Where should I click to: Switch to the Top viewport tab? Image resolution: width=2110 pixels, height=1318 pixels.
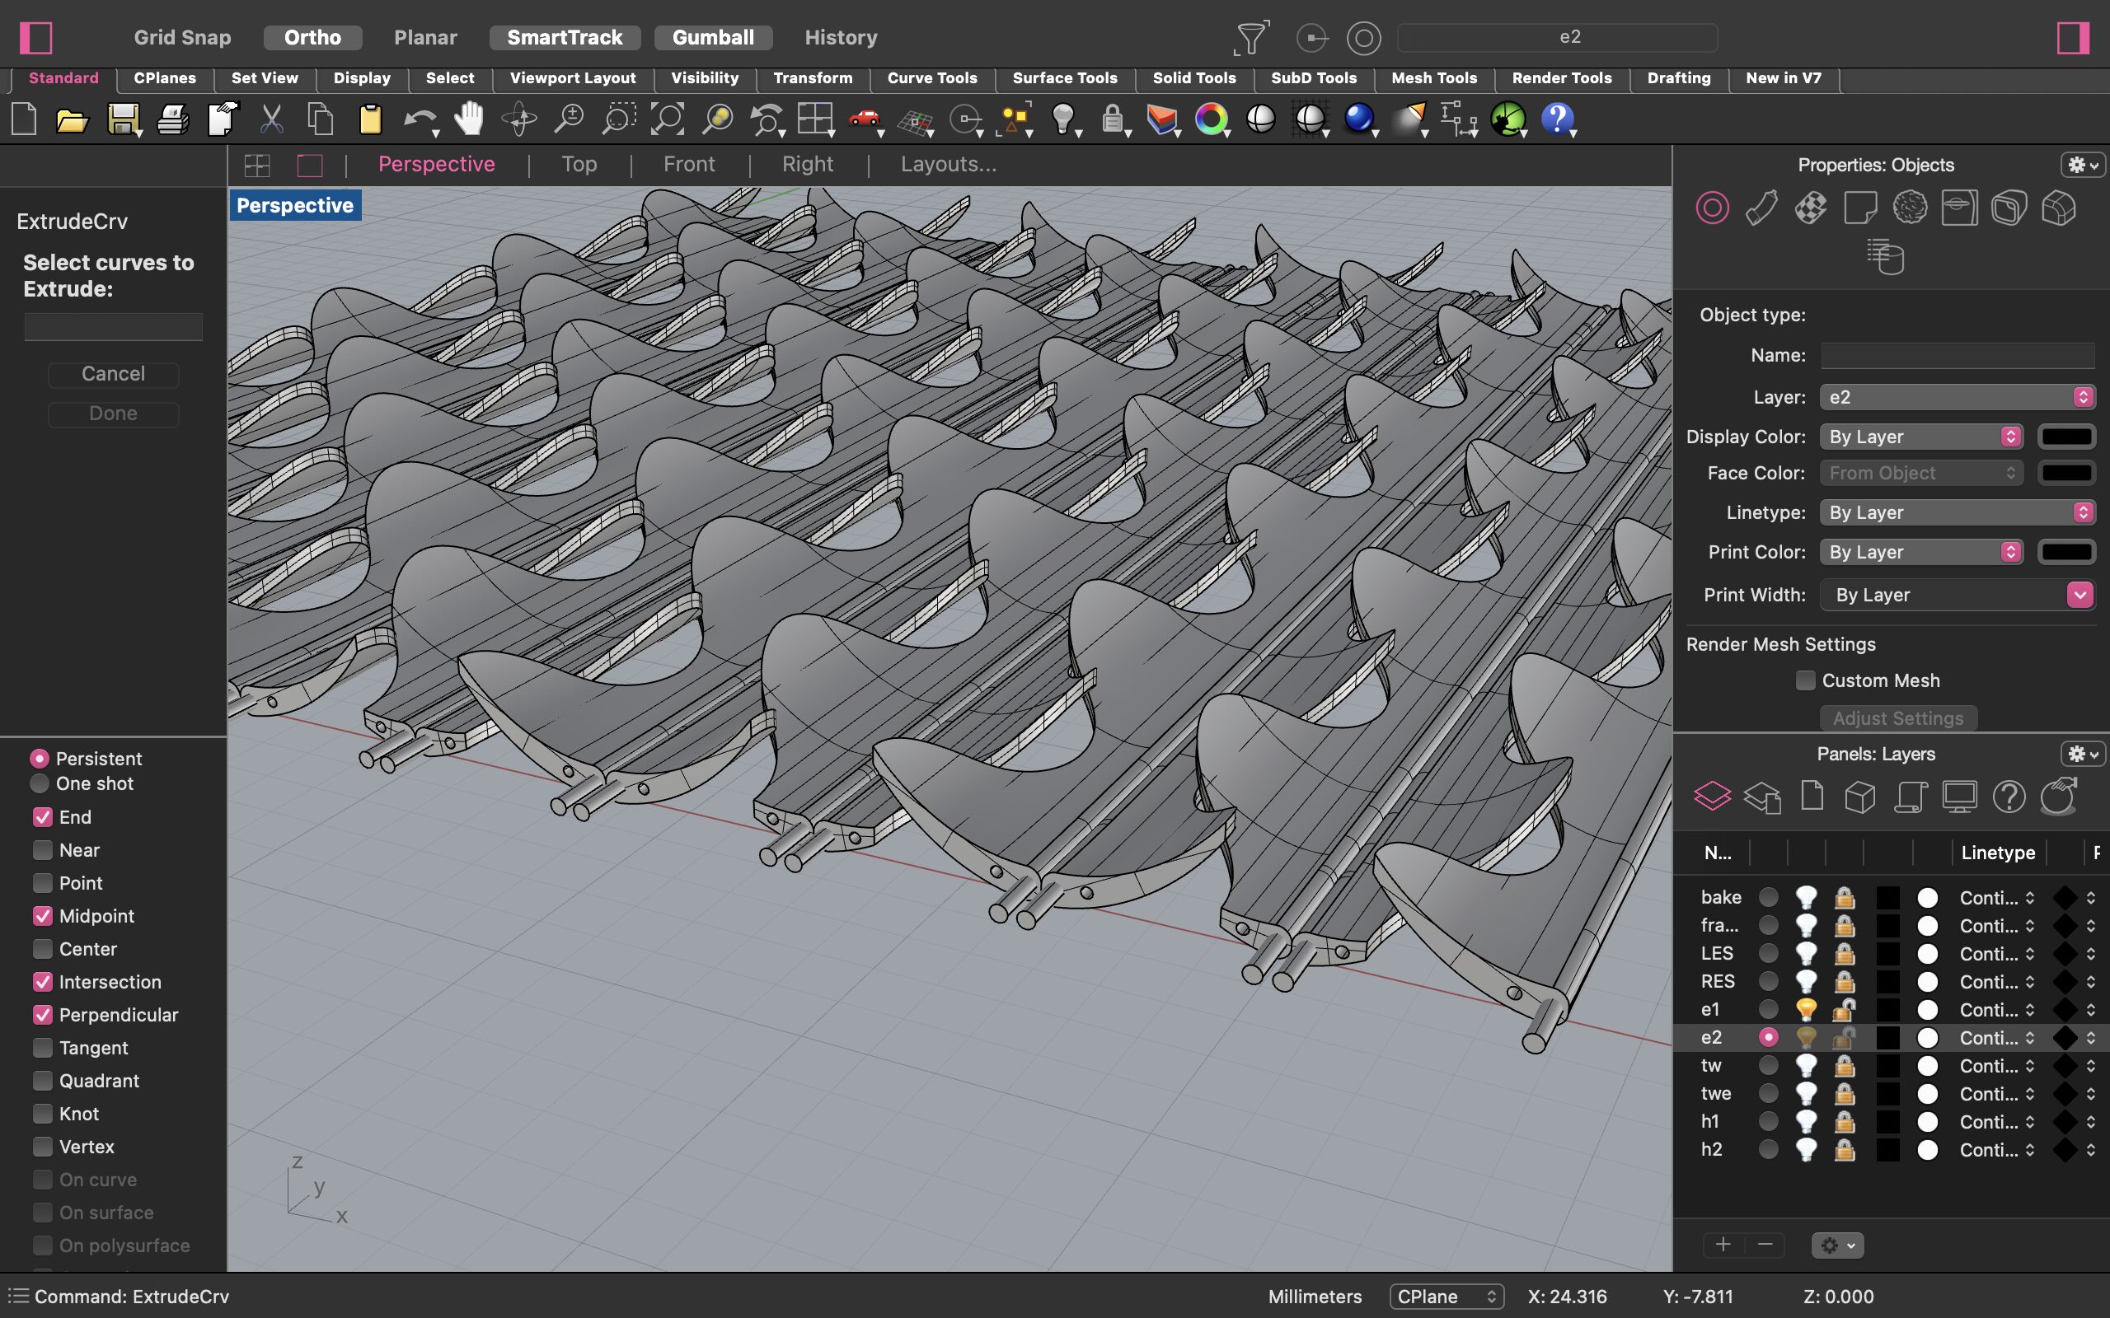tap(579, 164)
